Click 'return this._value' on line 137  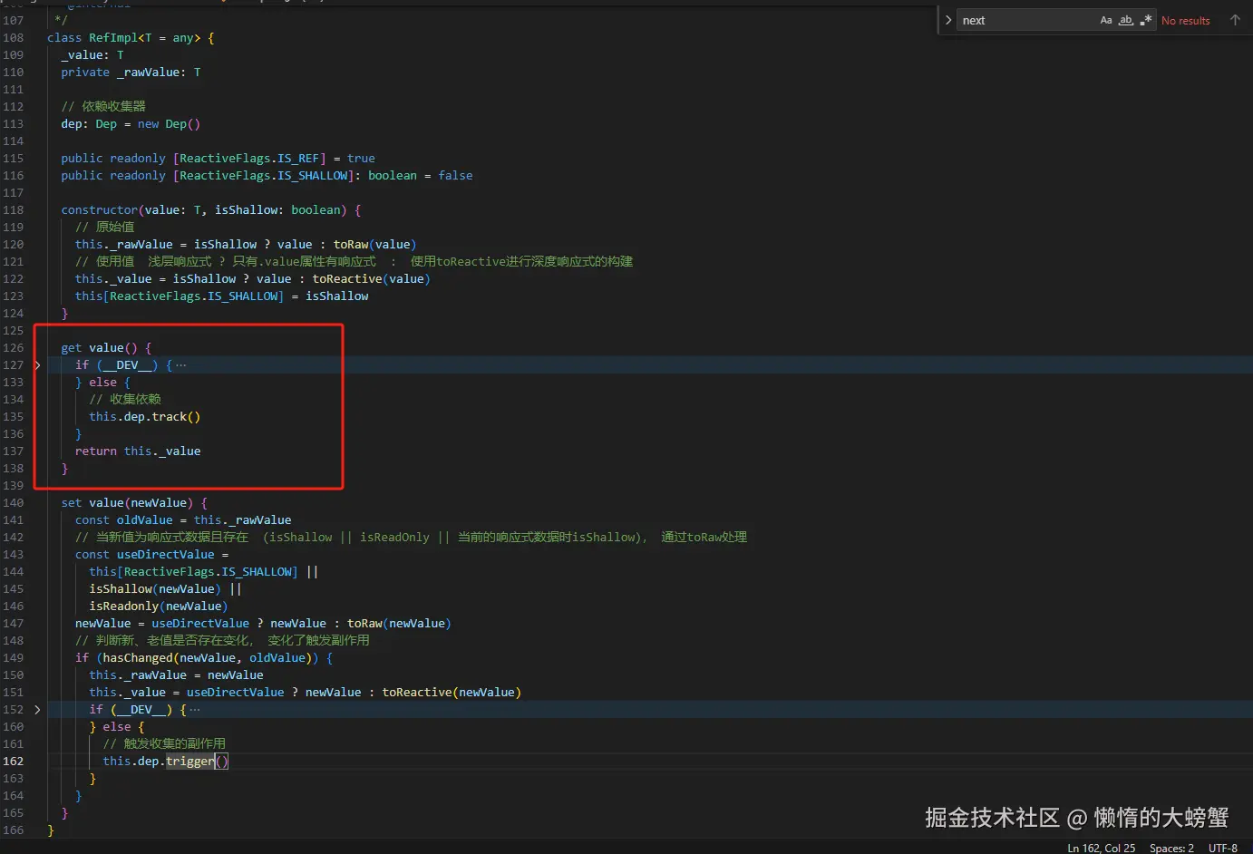[x=138, y=451]
